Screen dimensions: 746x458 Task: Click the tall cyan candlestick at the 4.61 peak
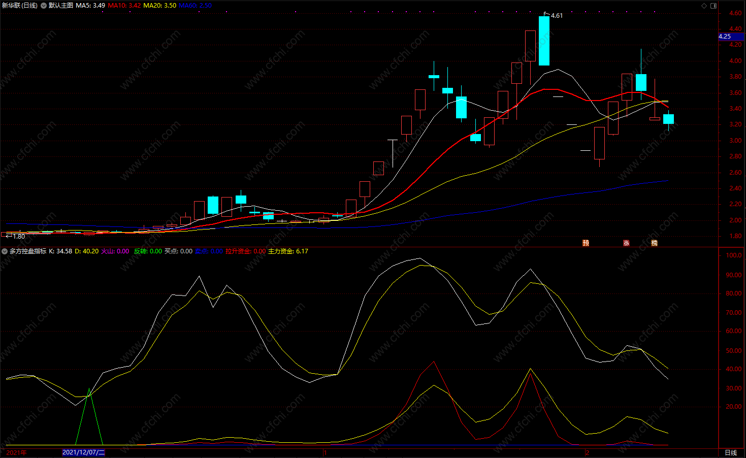click(x=544, y=41)
